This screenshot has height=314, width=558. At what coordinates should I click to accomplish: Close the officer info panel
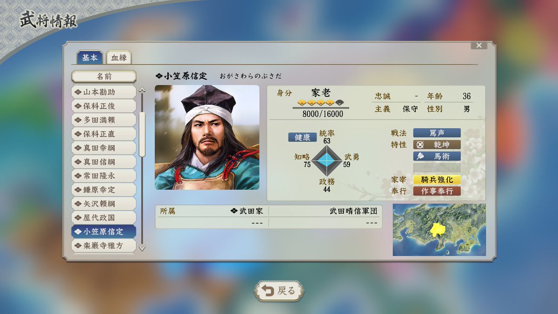[x=478, y=46]
